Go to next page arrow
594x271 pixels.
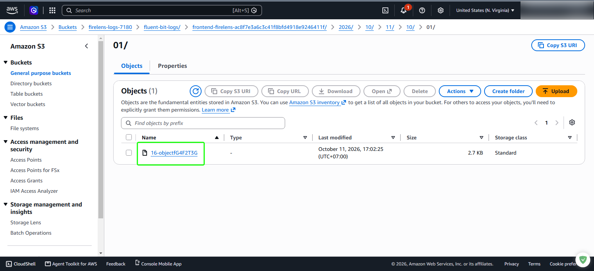pos(557,123)
